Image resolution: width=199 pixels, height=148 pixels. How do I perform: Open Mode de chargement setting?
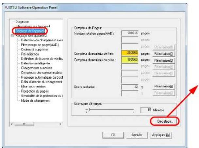36,100
